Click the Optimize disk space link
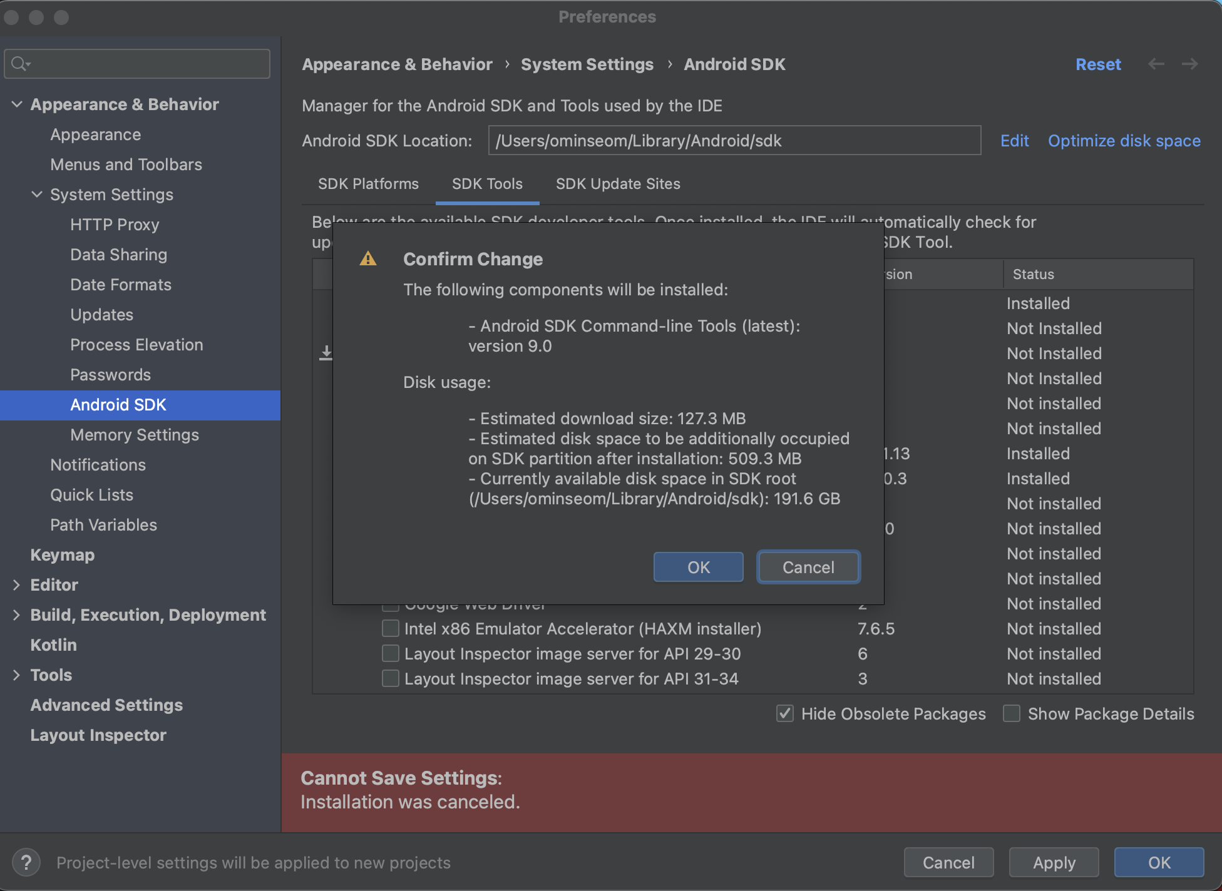The height and width of the screenshot is (891, 1222). pyautogui.click(x=1124, y=140)
